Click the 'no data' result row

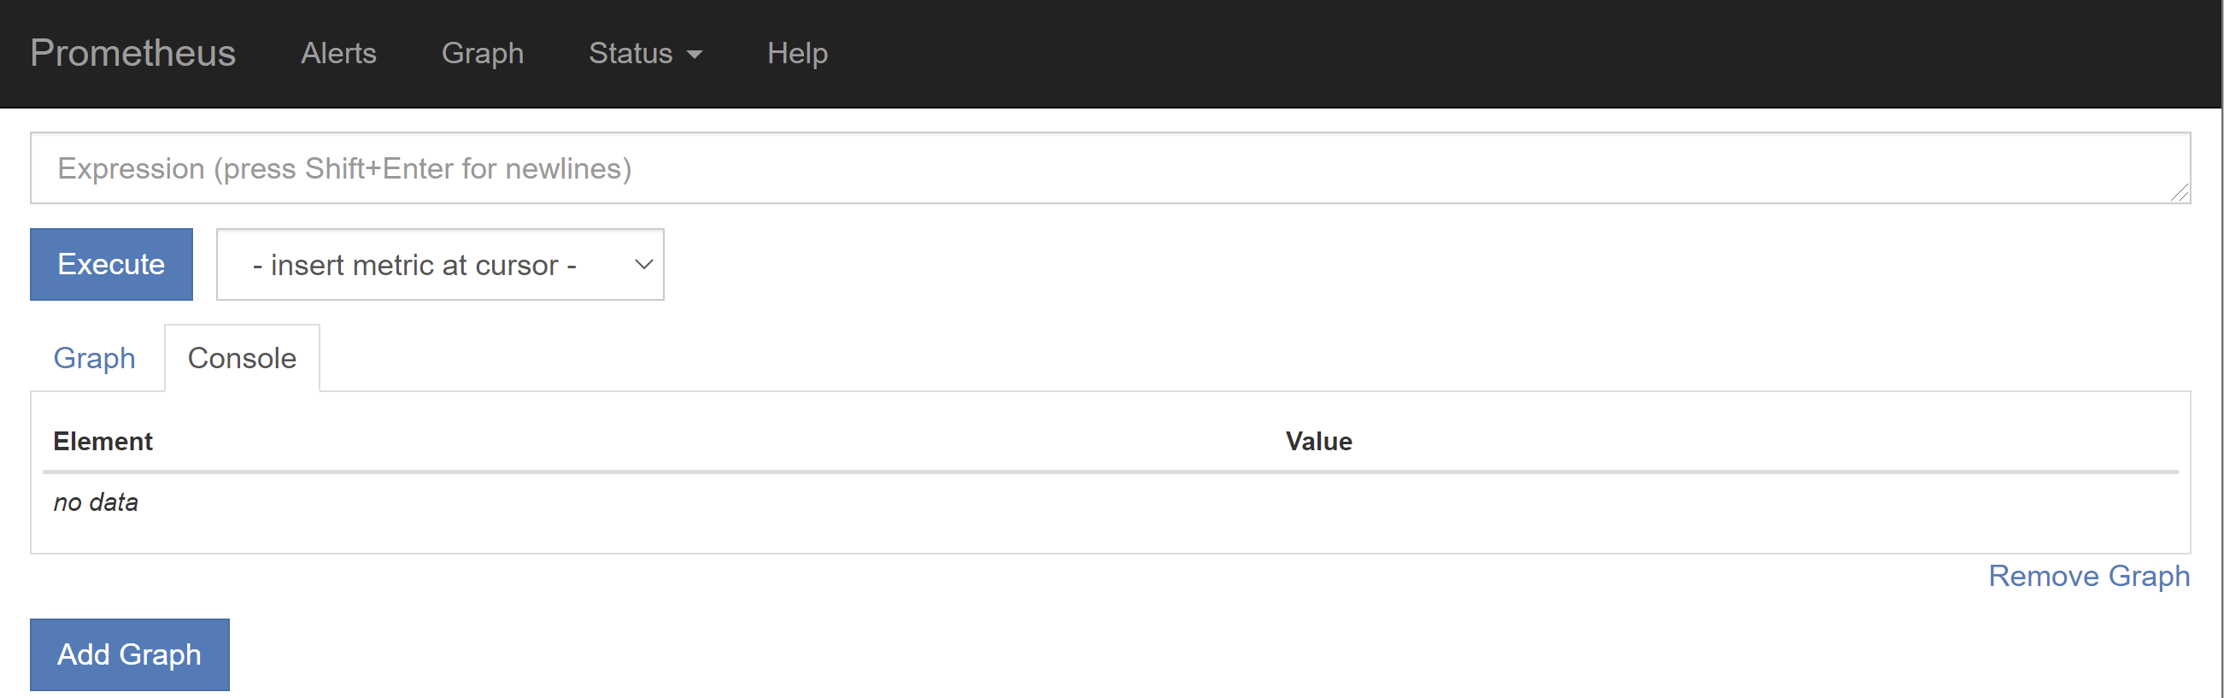pos(96,502)
